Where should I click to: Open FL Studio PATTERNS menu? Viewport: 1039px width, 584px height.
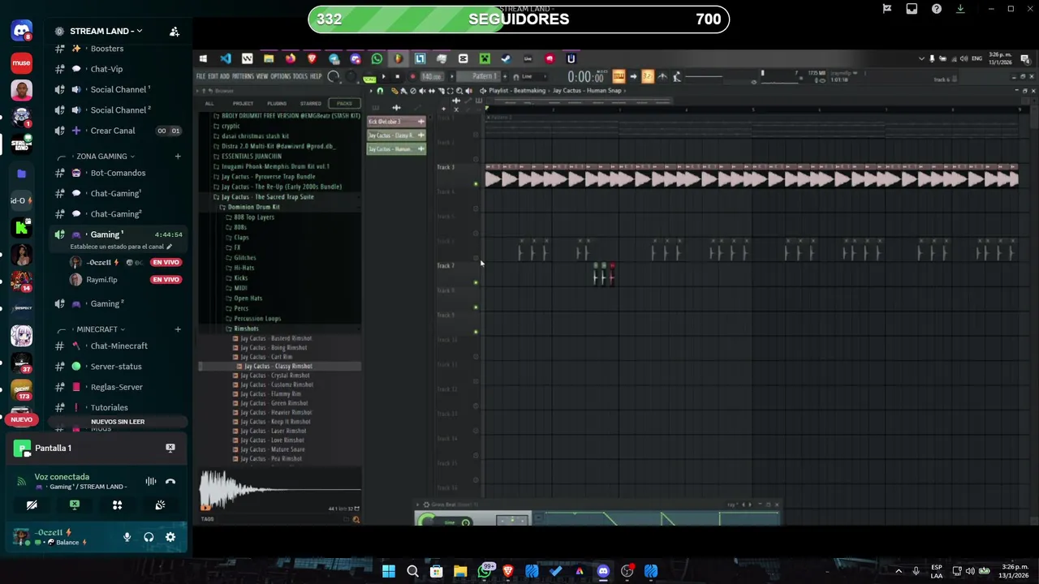click(244, 76)
